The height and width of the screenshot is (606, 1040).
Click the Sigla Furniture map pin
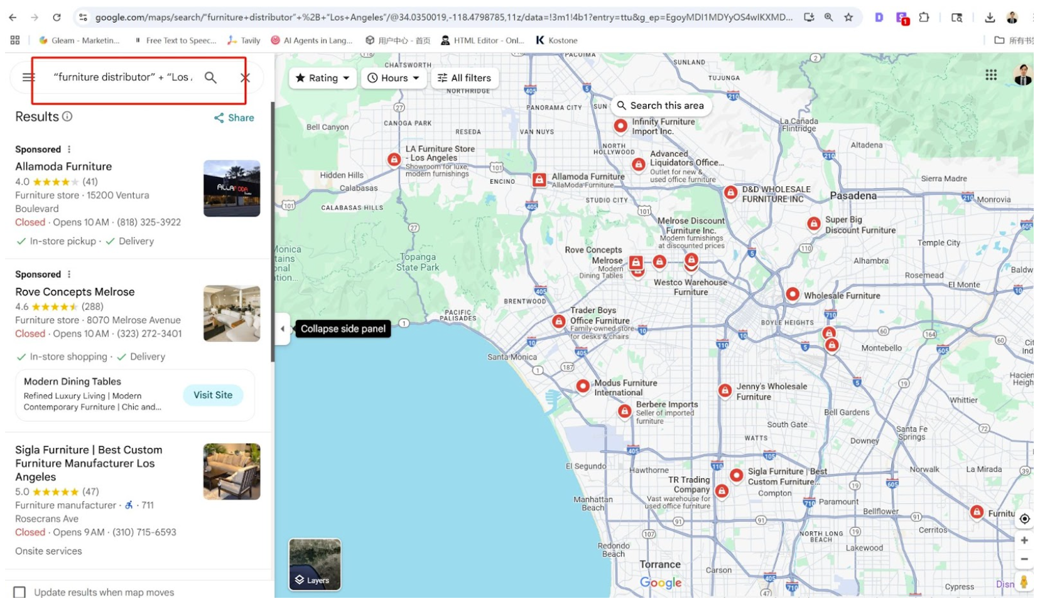pyautogui.click(x=736, y=476)
